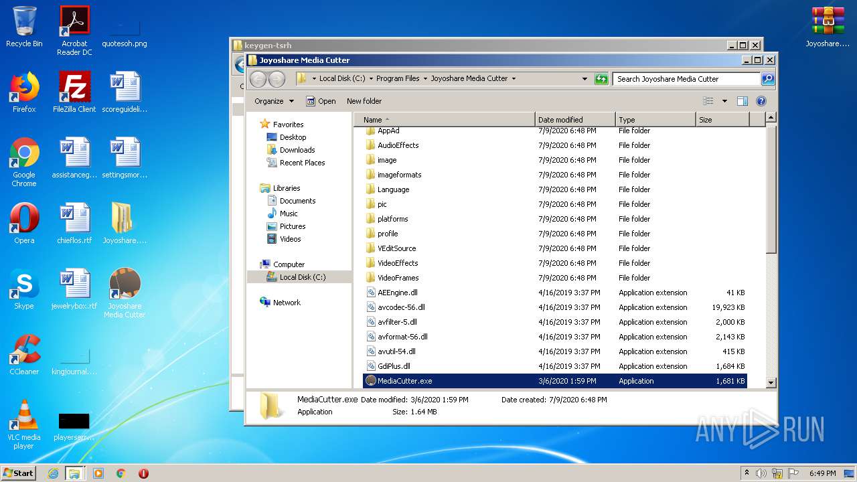Select the MediaCutter.exe file
Screen dimensions: 857x482
point(555,381)
